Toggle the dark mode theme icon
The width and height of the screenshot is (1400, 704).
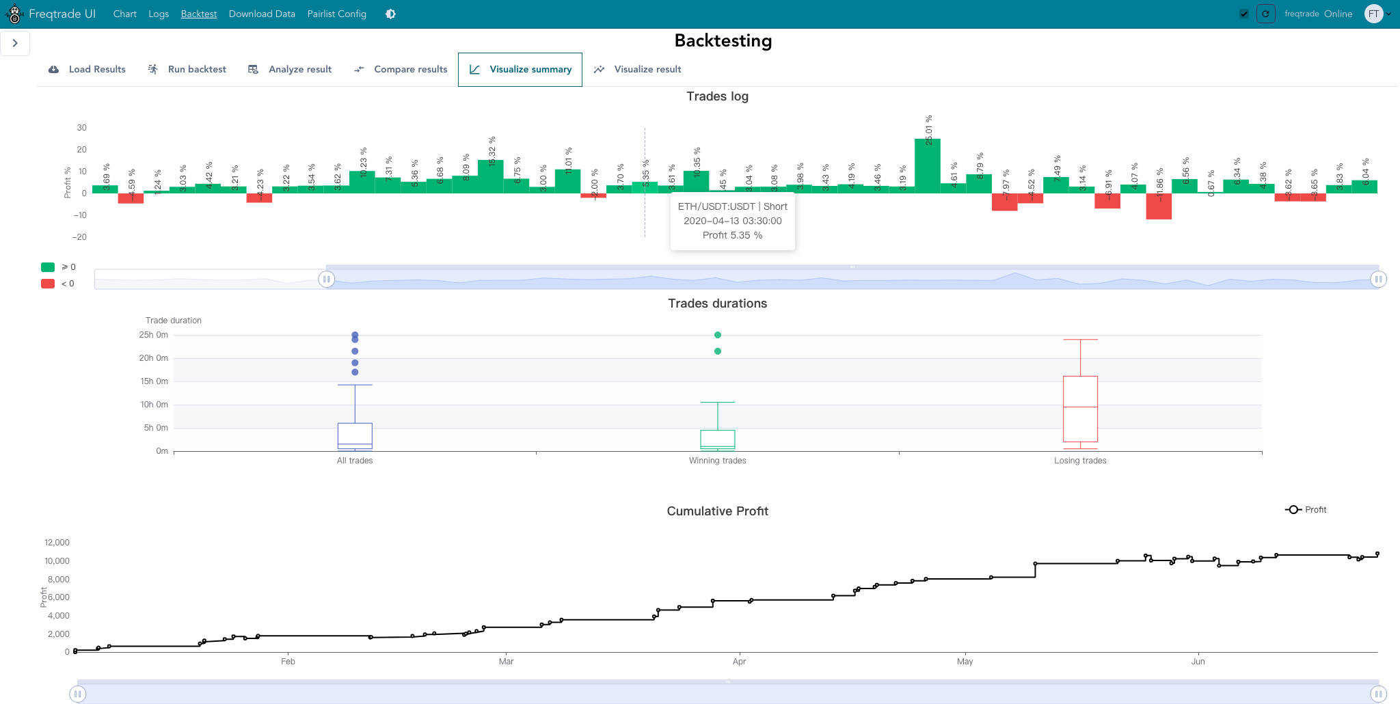tap(390, 14)
